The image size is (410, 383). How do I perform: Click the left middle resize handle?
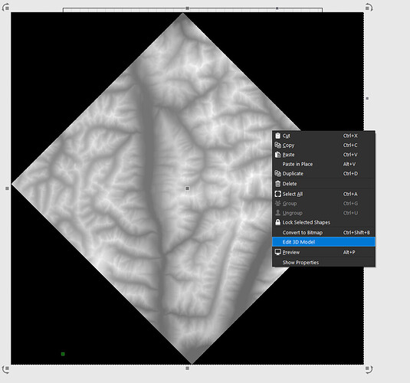pyautogui.click(x=7, y=188)
